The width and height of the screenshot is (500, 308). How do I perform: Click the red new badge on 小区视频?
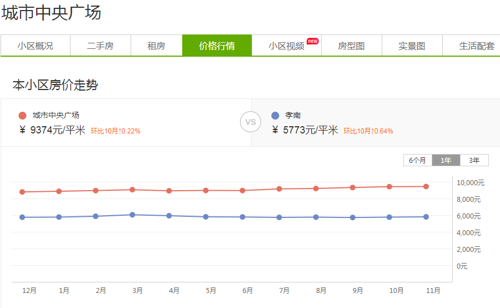pos(313,41)
